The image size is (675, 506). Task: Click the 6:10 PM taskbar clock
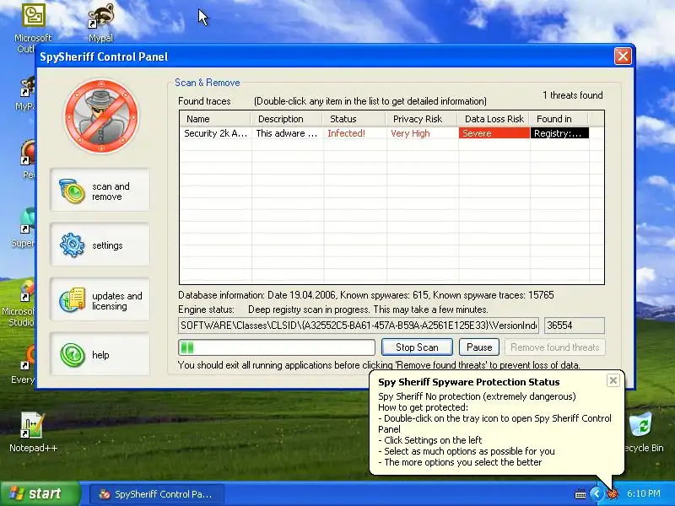(644, 493)
